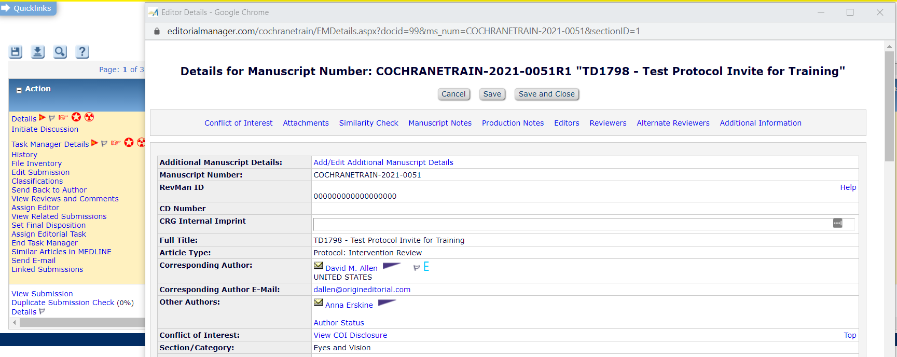897x357 pixels.
Task: Collapse the Action panel
Action: click(19, 90)
